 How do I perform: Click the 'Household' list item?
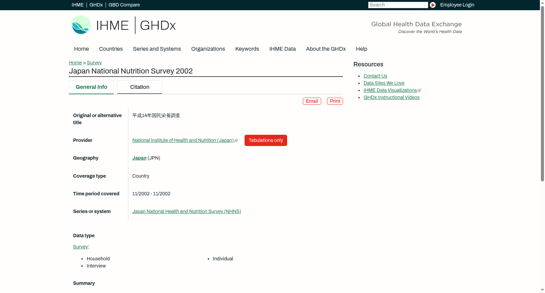tap(98, 259)
